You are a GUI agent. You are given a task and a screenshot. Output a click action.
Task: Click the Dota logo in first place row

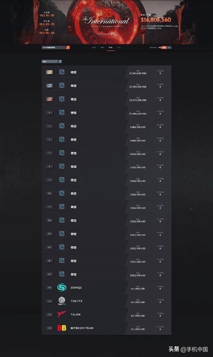pyautogui.click(x=62, y=72)
